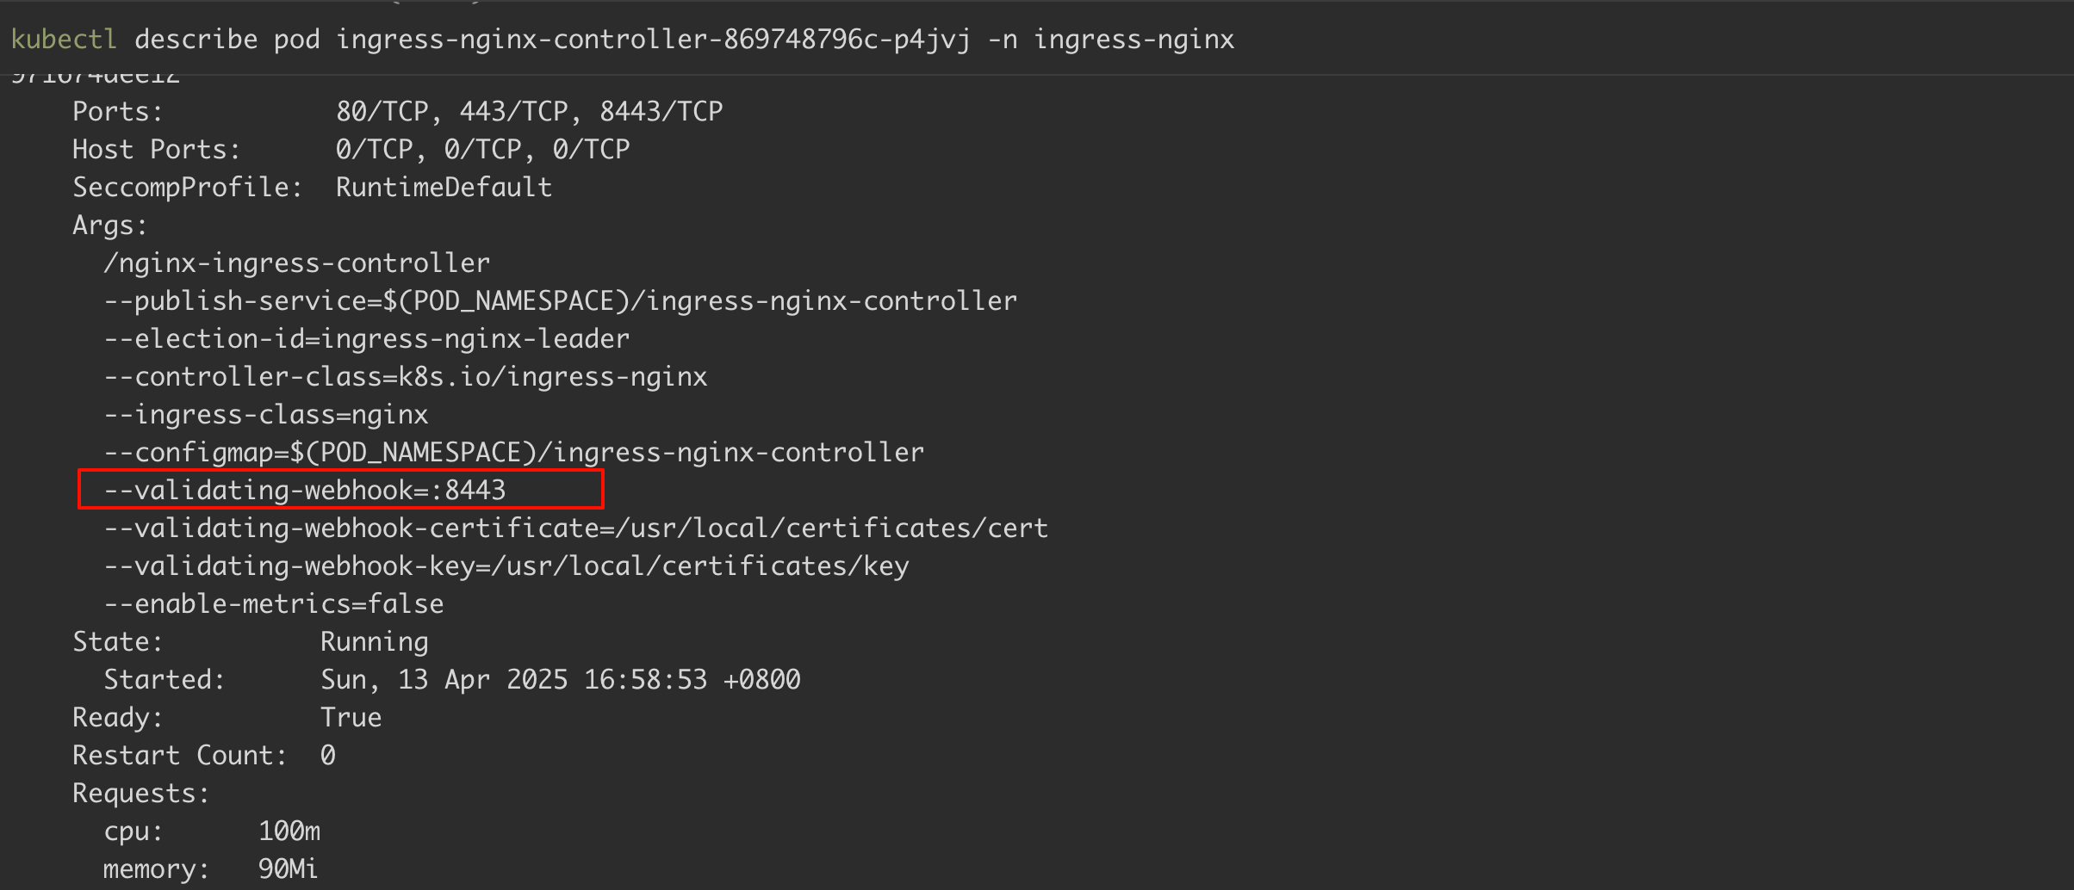Click the Ports line showing 80/TCP

pyautogui.click(x=529, y=112)
